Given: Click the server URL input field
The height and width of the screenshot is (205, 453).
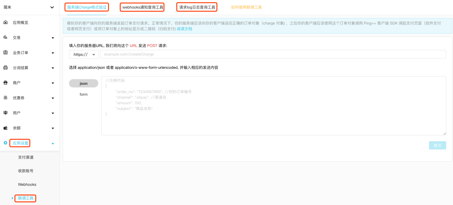Looking at the screenshot, I should tap(273, 54).
